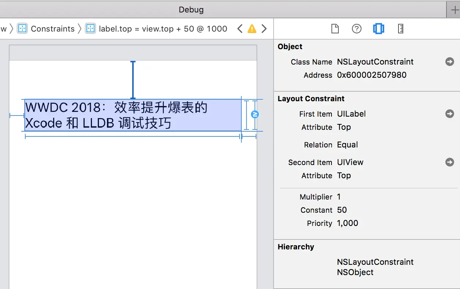The width and height of the screenshot is (460, 289).
Task: Go to next issue chevron
Action: tap(264, 29)
